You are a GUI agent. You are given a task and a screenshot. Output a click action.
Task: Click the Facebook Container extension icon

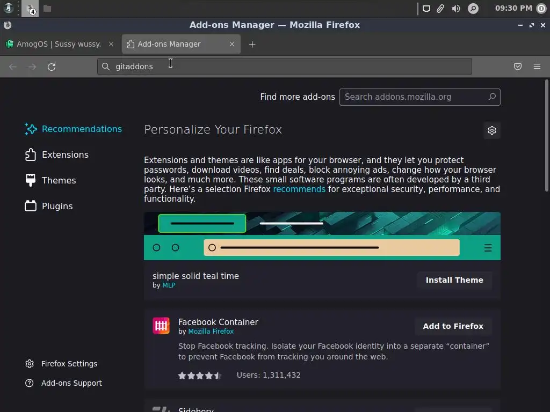coord(161,326)
